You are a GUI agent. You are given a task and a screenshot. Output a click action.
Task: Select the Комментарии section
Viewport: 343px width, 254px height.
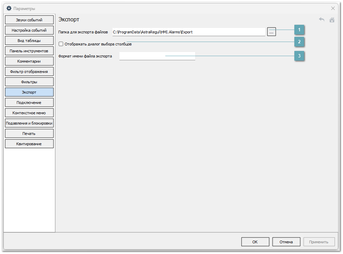coord(29,61)
